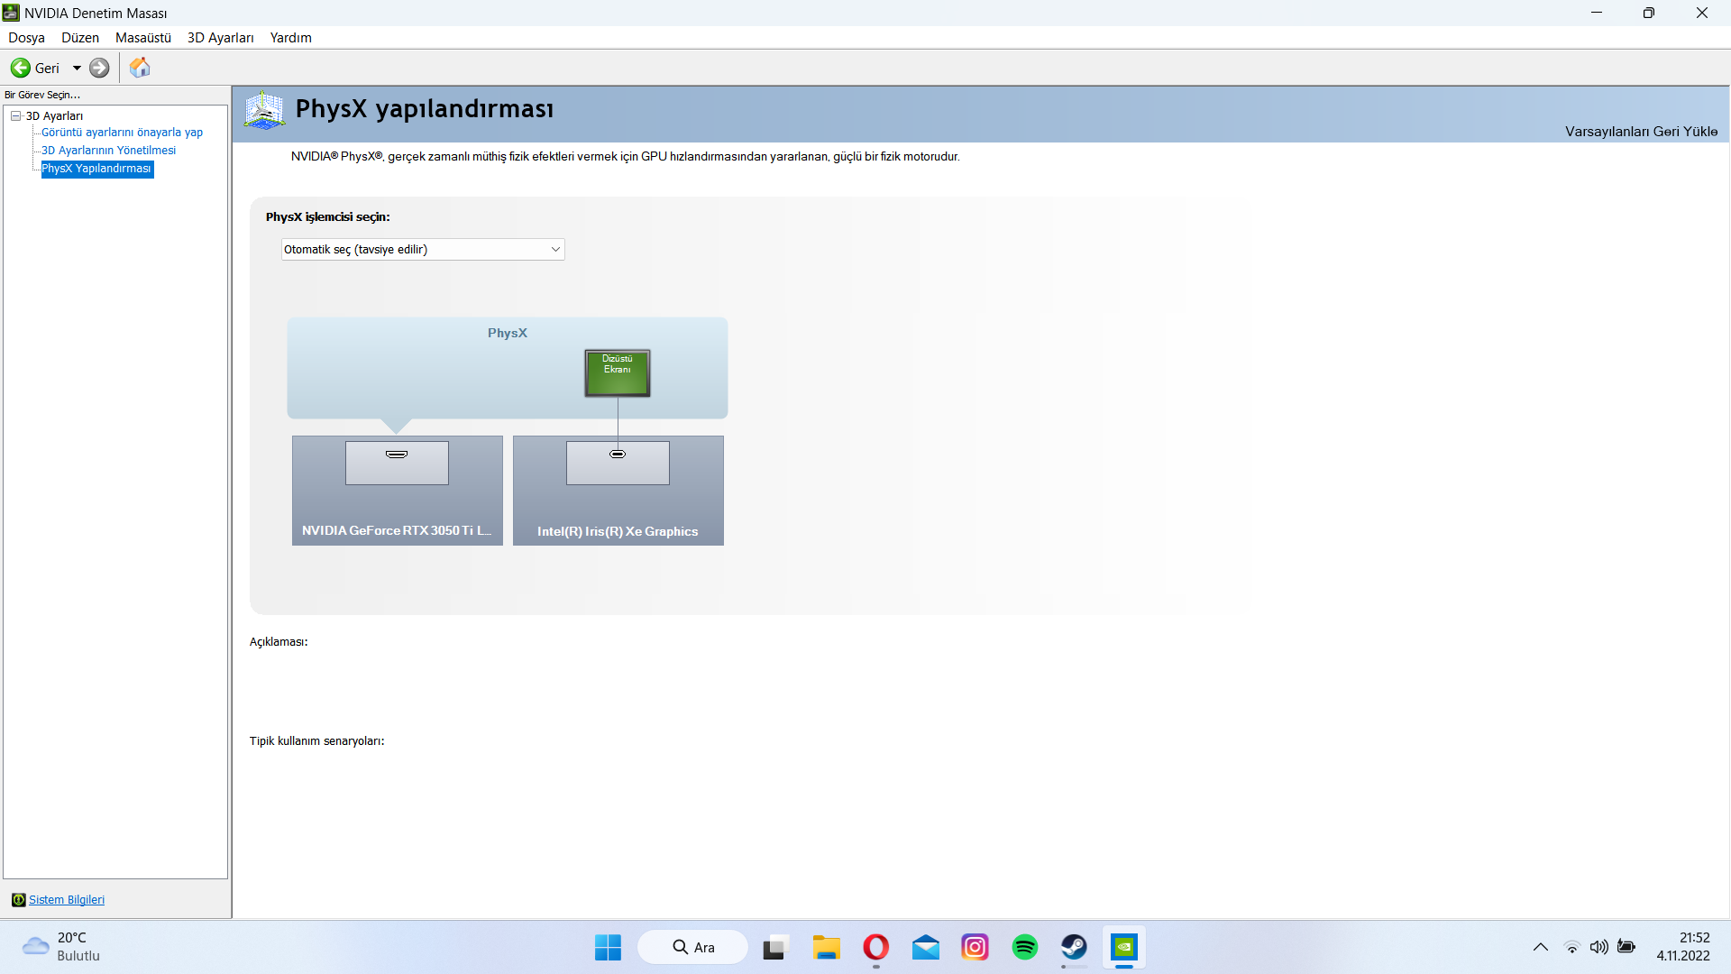The height and width of the screenshot is (974, 1731).
Task: Click the Home icon in toolbar
Action: tap(140, 68)
